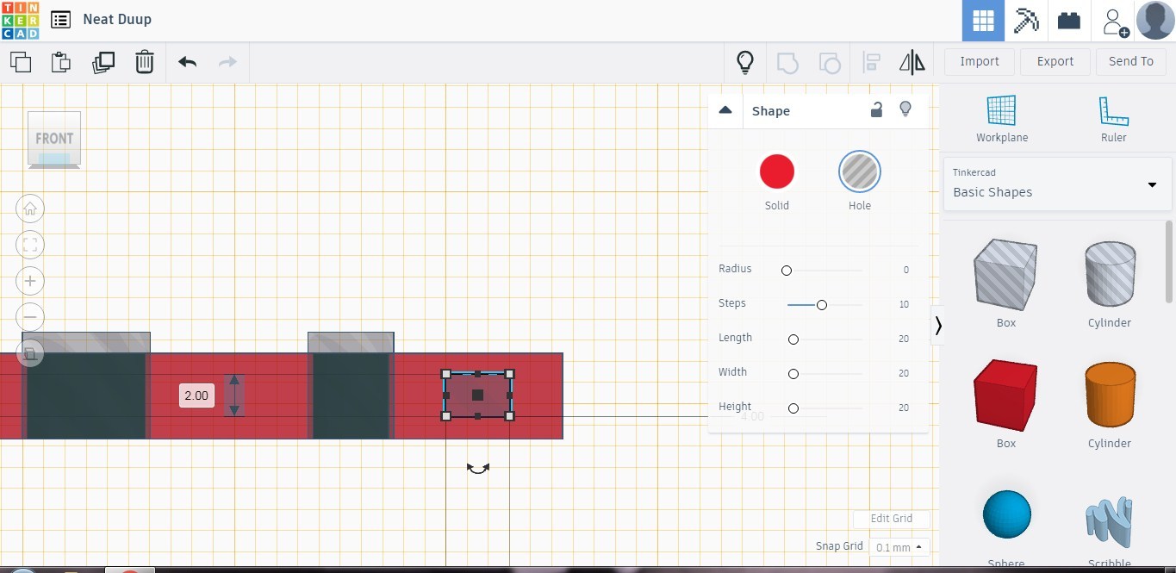Choose the Solid red color swatch
The height and width of the screenshot is (573, 1176).
[776, 171]
